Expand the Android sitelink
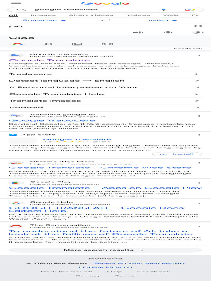This screenshot has width=211, height=281. point(105,108)
